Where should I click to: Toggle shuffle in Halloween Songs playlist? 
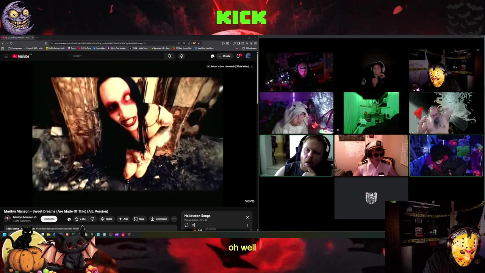(x=193, y=225)
